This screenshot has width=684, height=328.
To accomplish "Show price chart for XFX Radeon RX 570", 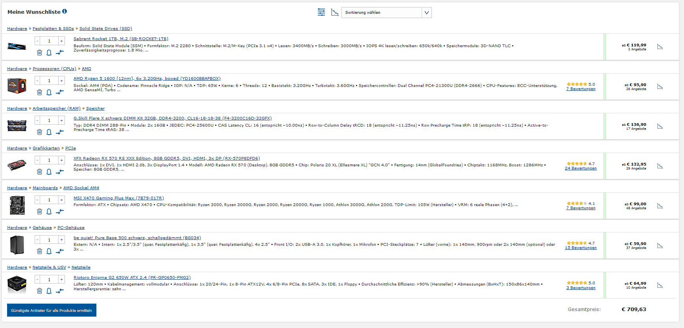I will coord(660,166).
